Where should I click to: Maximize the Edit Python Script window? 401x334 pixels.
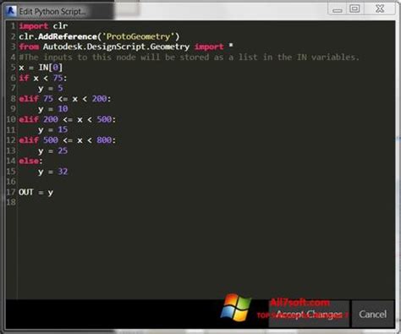click(x=354, y=9)
